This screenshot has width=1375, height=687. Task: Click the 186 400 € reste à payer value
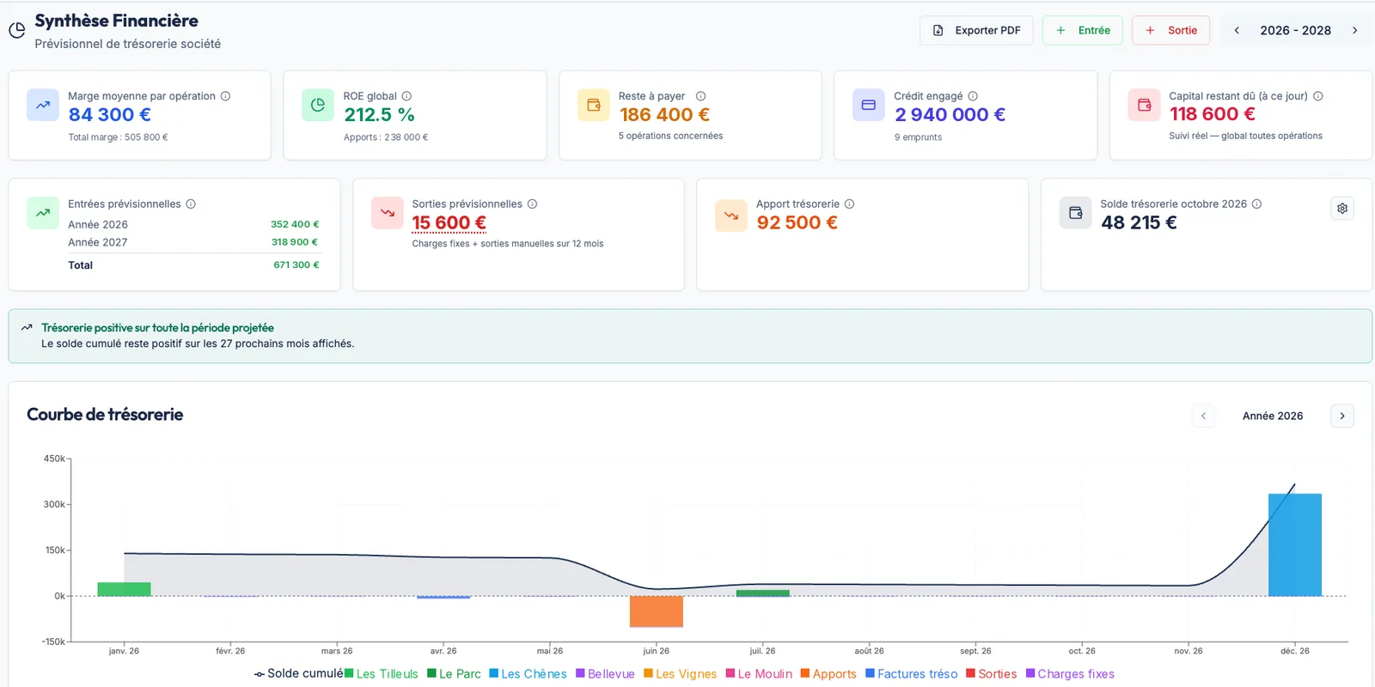point(664,115)
